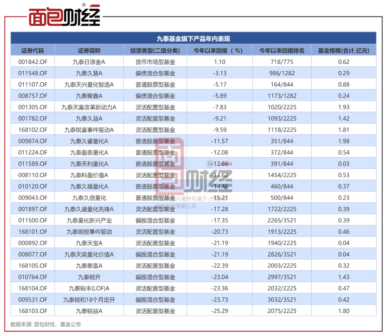Select the 今年以来回报排名 column header
Image resolution: width=387 pixels, height=336 pixels.
coord(282,51)
